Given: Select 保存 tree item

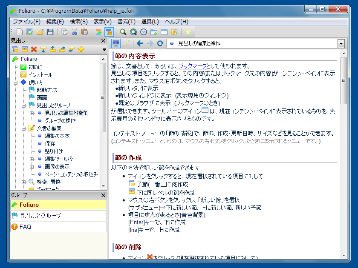Looking at the screenshot, I should pos(50,144).
